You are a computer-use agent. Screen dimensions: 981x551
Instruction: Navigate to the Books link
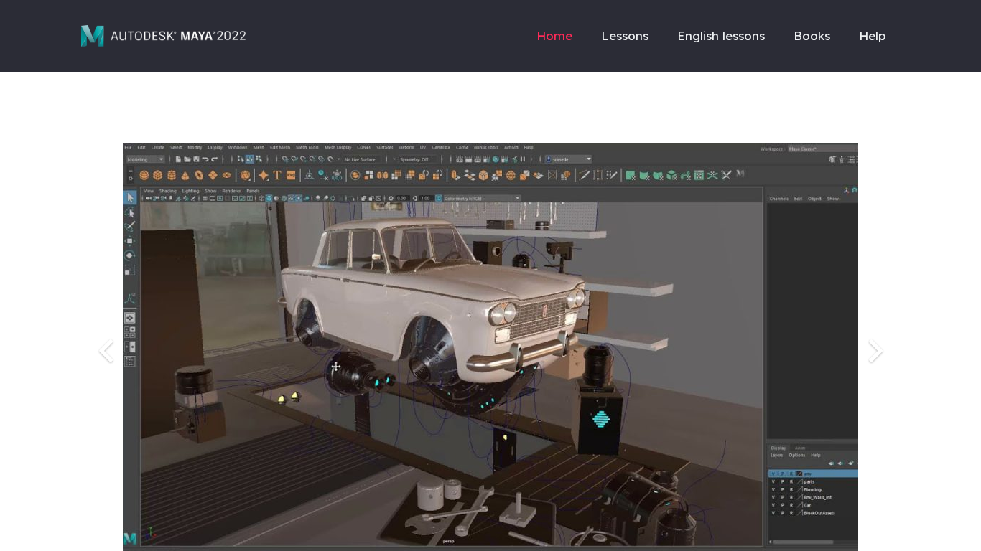(x=812, y=36)
